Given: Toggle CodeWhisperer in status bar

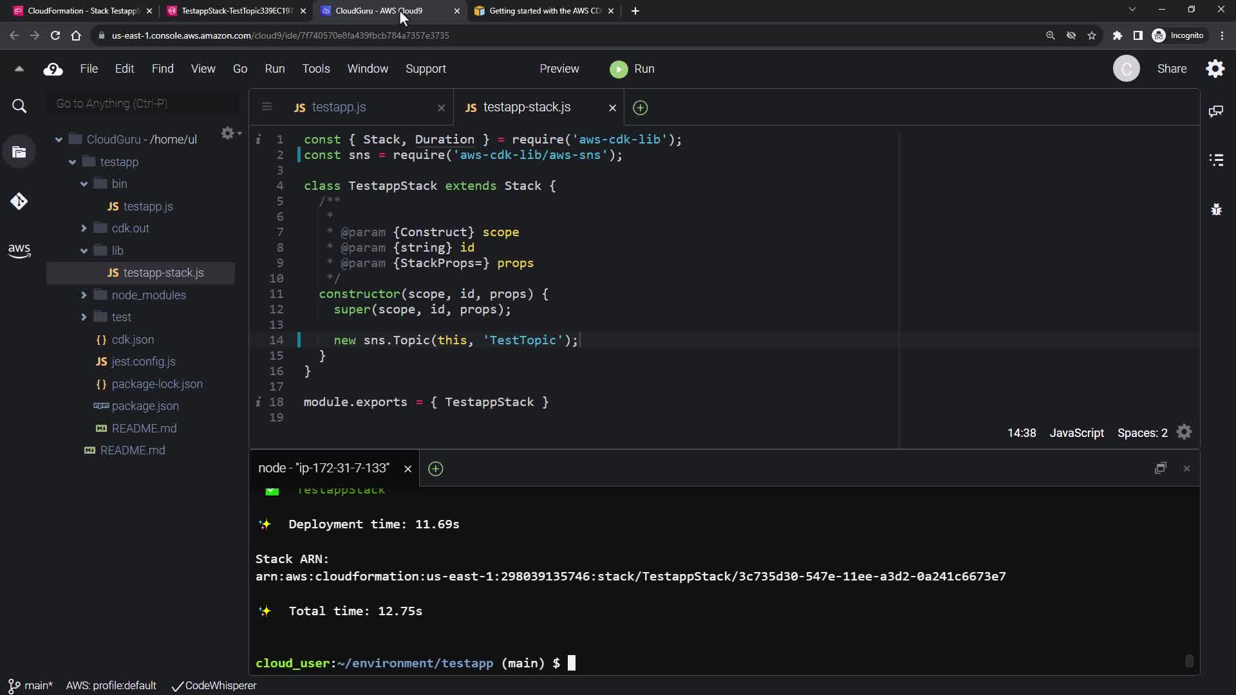Looking at the screenshot, I should click(214, 685).
